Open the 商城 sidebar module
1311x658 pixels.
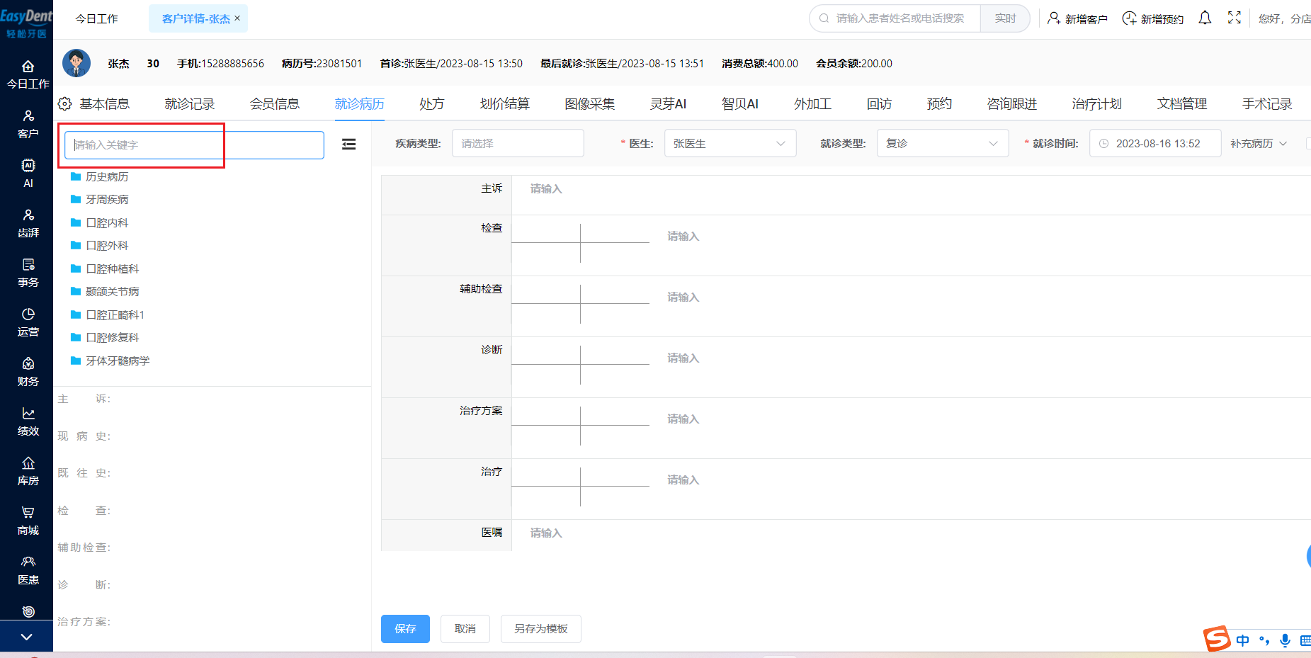(x=28, y=521)
